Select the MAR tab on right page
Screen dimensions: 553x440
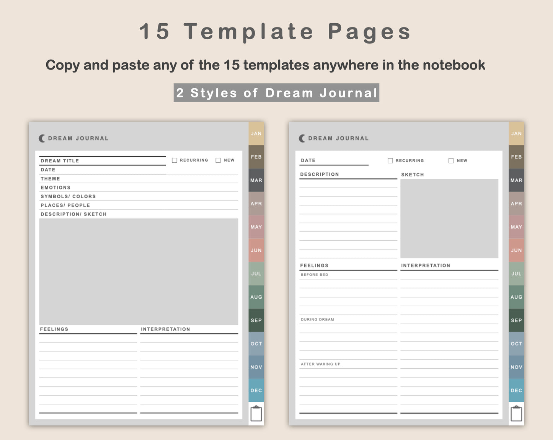[516, 180]
